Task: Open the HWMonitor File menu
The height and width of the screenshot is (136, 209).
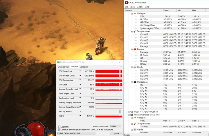Action: click(x=127, y=7)
